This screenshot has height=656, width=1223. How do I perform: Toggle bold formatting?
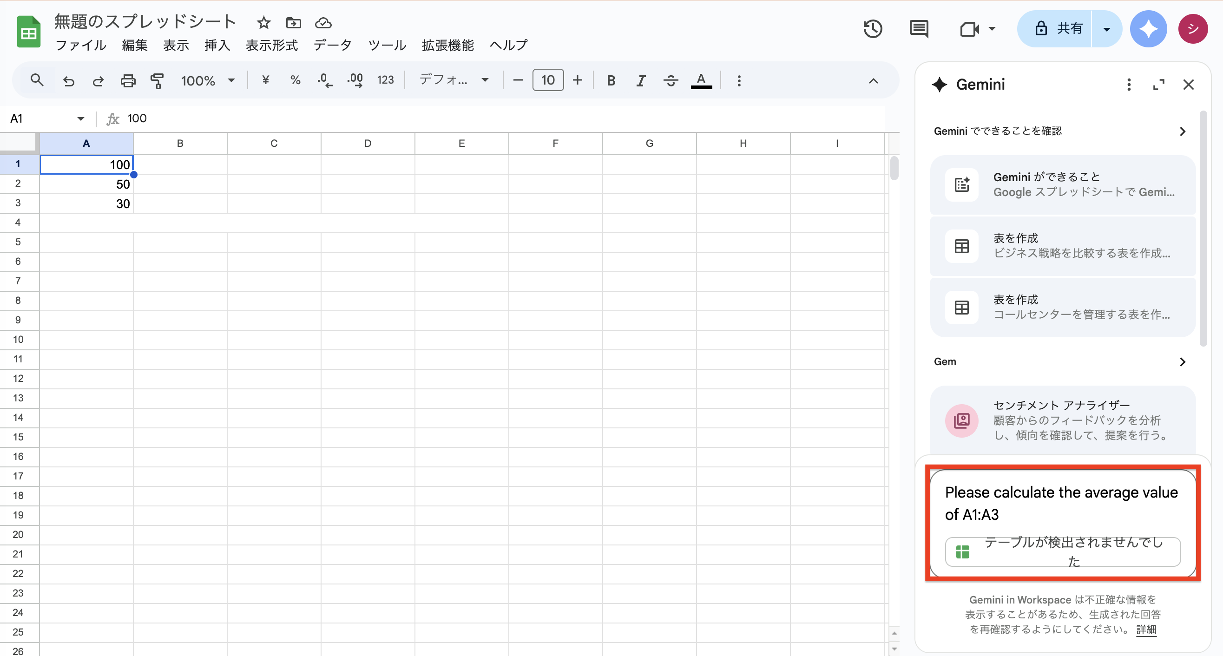[611, 81]
